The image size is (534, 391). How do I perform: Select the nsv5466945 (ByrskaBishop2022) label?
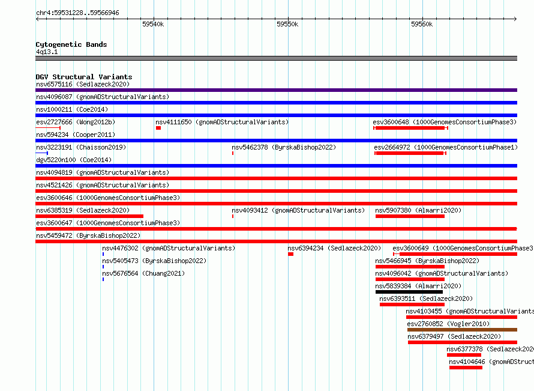tap(427, 261)
